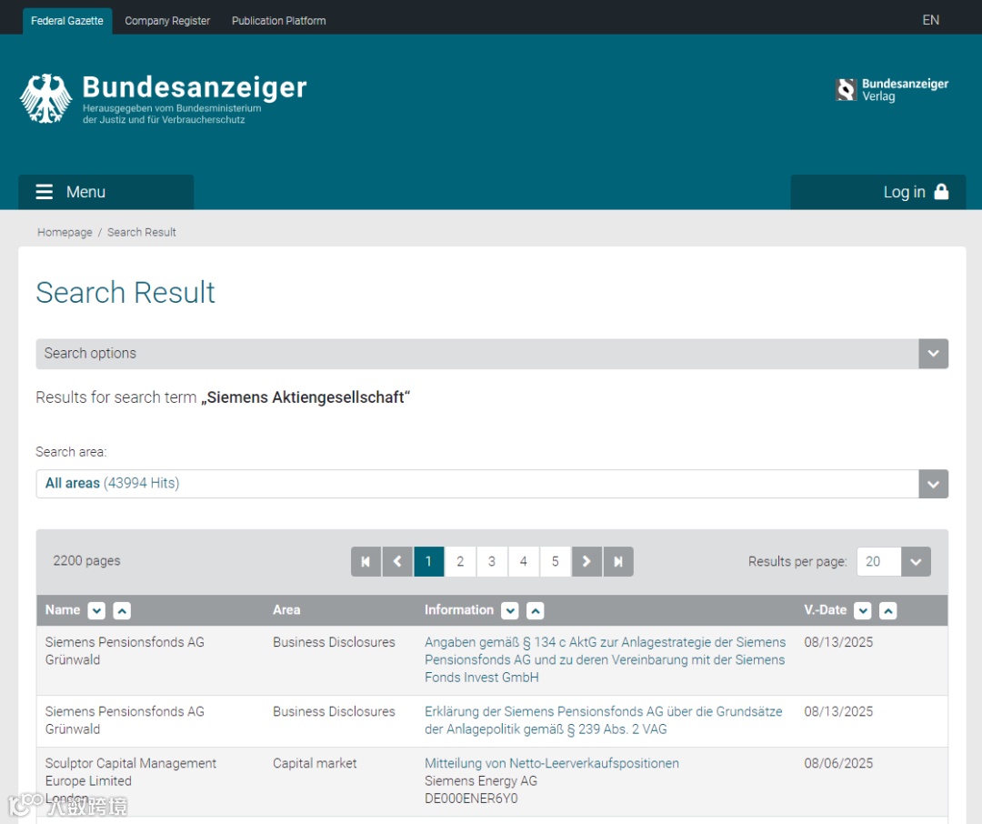Image resolution: width=982 pixels, height=824 pixels.
Task: Switch to the Federal Gazette tab
Action: point(67,21)
